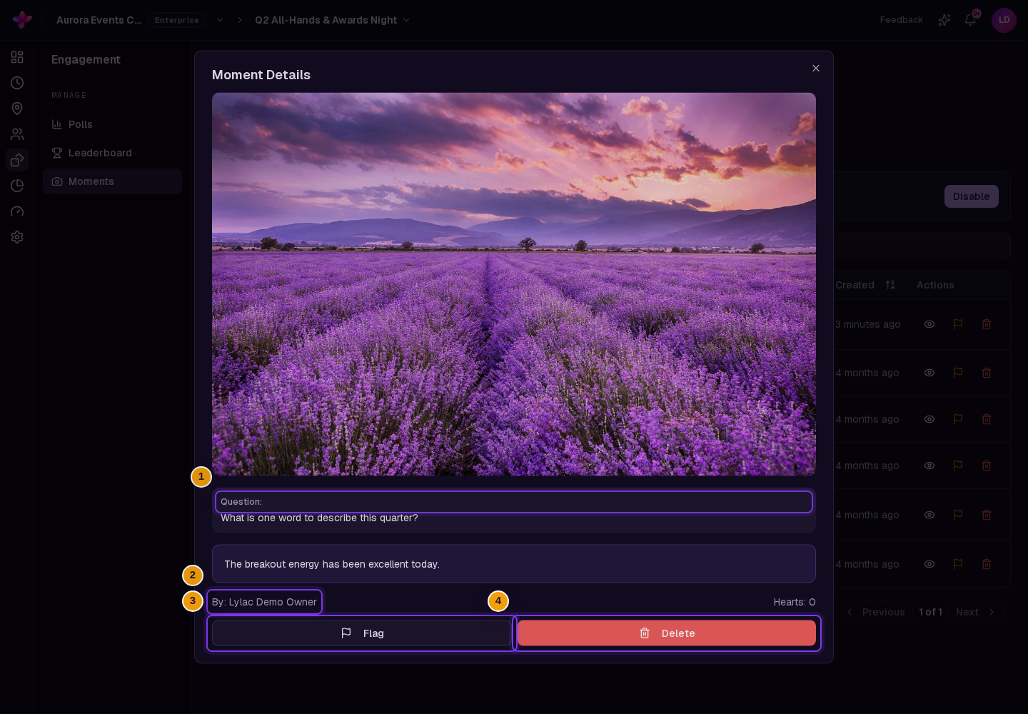Viewport: 1028px width, 714px height.
Task: Sort the table by Created column
Action: tap(890, 285)
